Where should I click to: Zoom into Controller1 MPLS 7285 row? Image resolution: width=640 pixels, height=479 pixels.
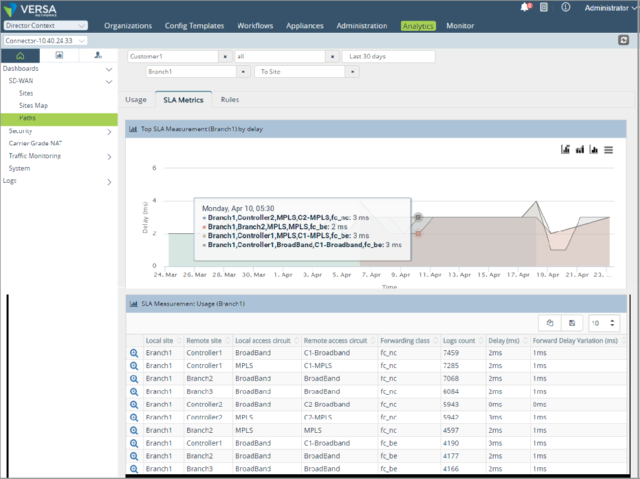tap(134, 366)
